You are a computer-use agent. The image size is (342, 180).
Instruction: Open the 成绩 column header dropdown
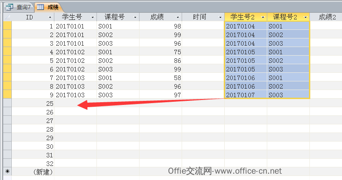pos(178,17)
